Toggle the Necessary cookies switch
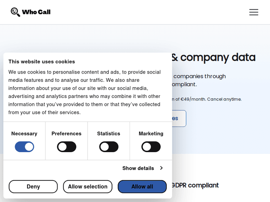 point(24,147)
